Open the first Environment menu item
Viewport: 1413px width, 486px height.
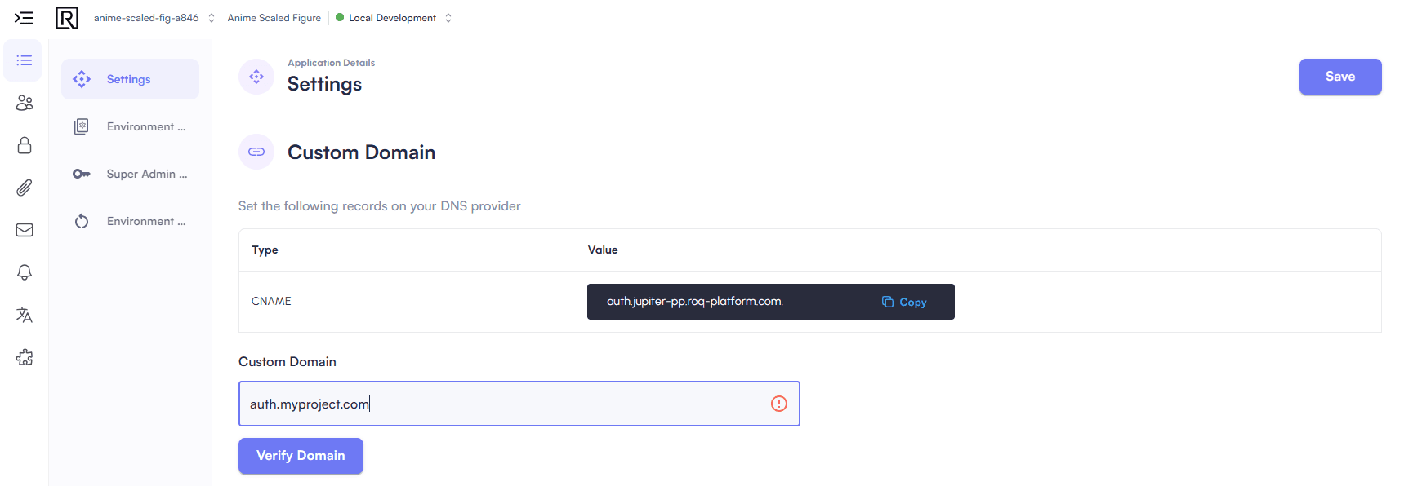click(130, 126)
